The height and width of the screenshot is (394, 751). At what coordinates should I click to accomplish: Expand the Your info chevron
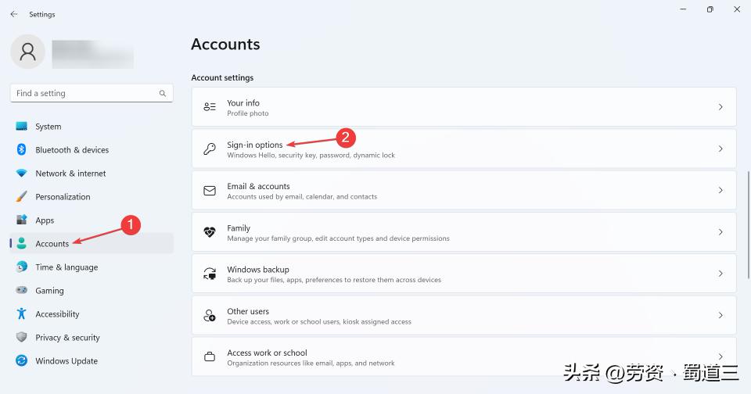click(x=720, y=107)
